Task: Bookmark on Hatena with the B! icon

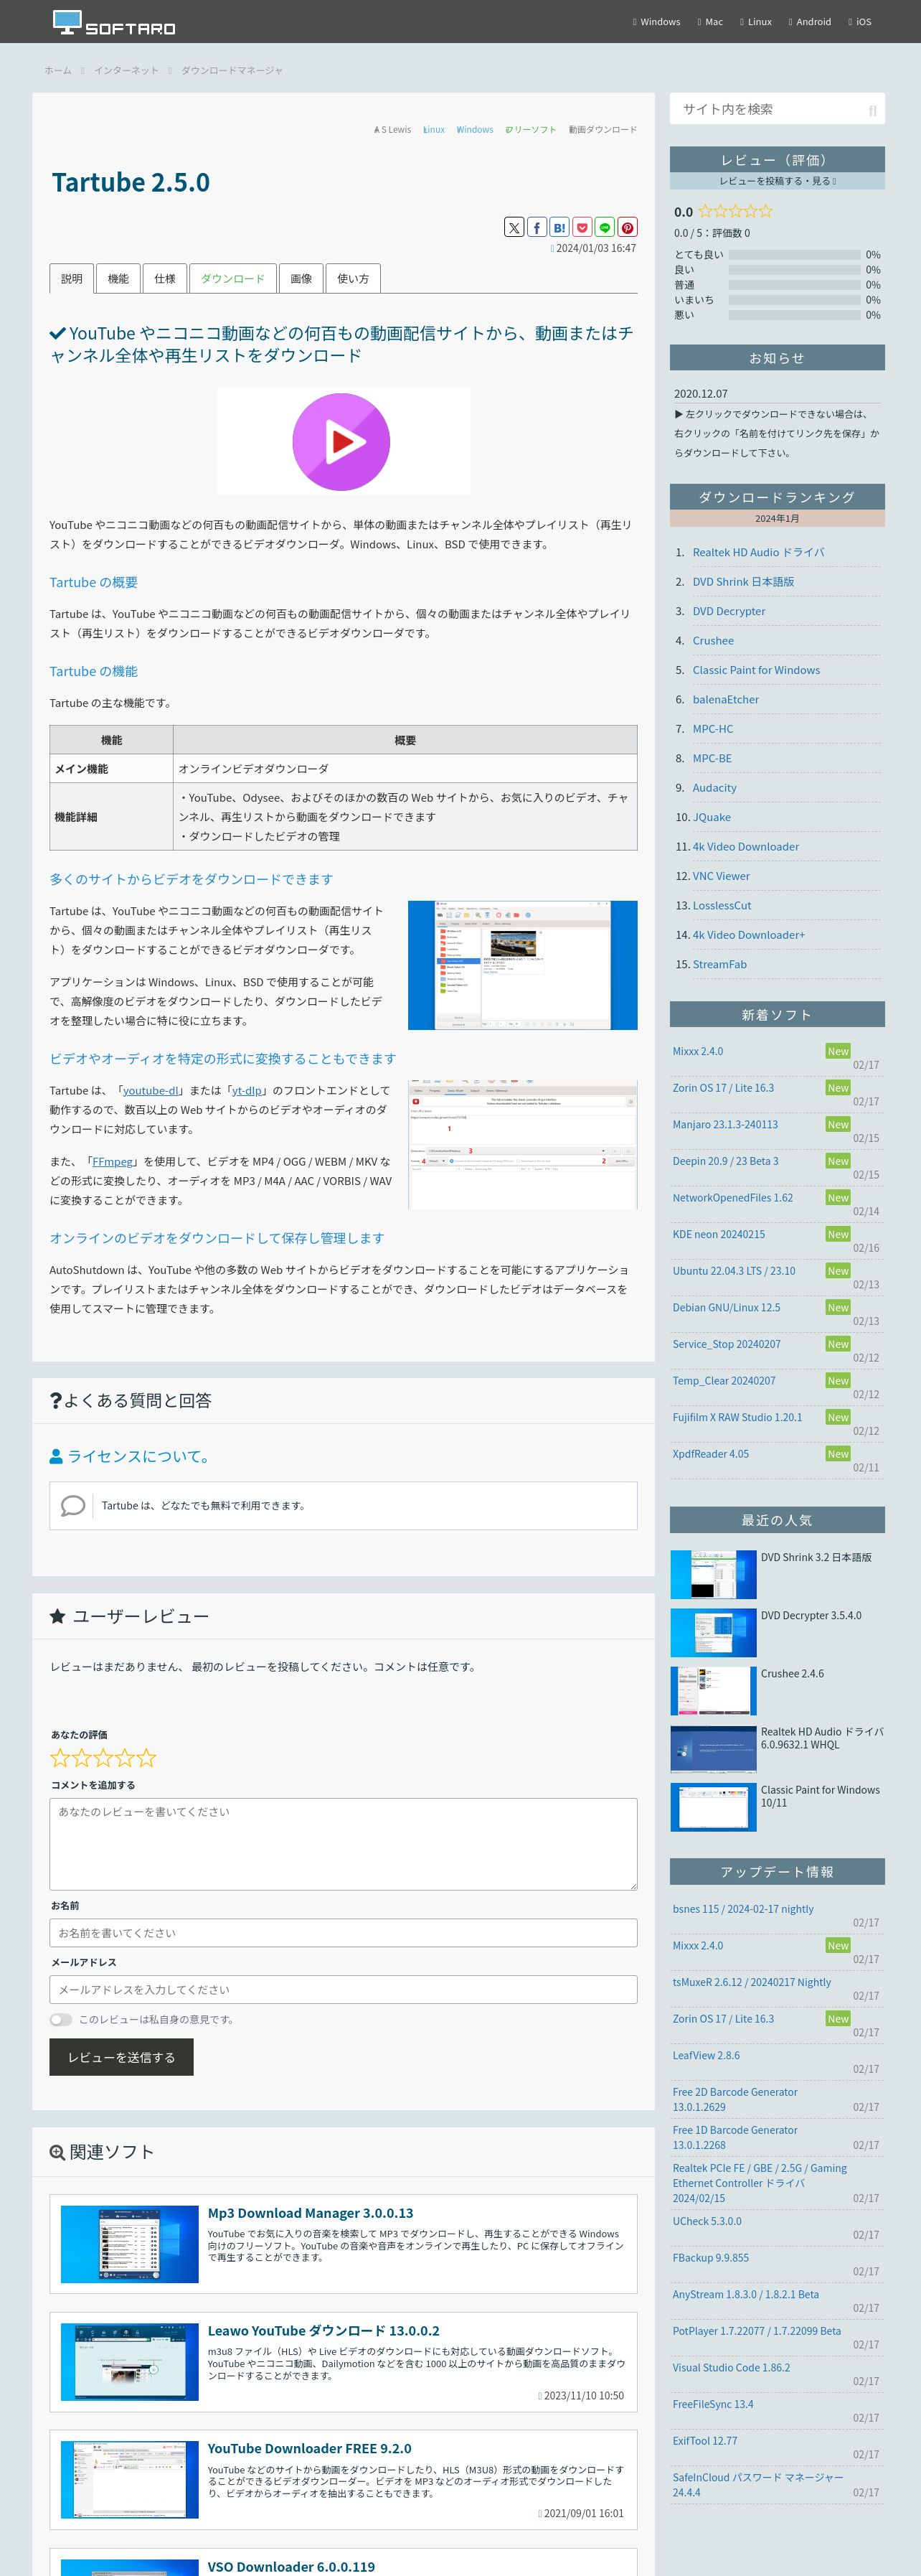Action: coord(559,227)
